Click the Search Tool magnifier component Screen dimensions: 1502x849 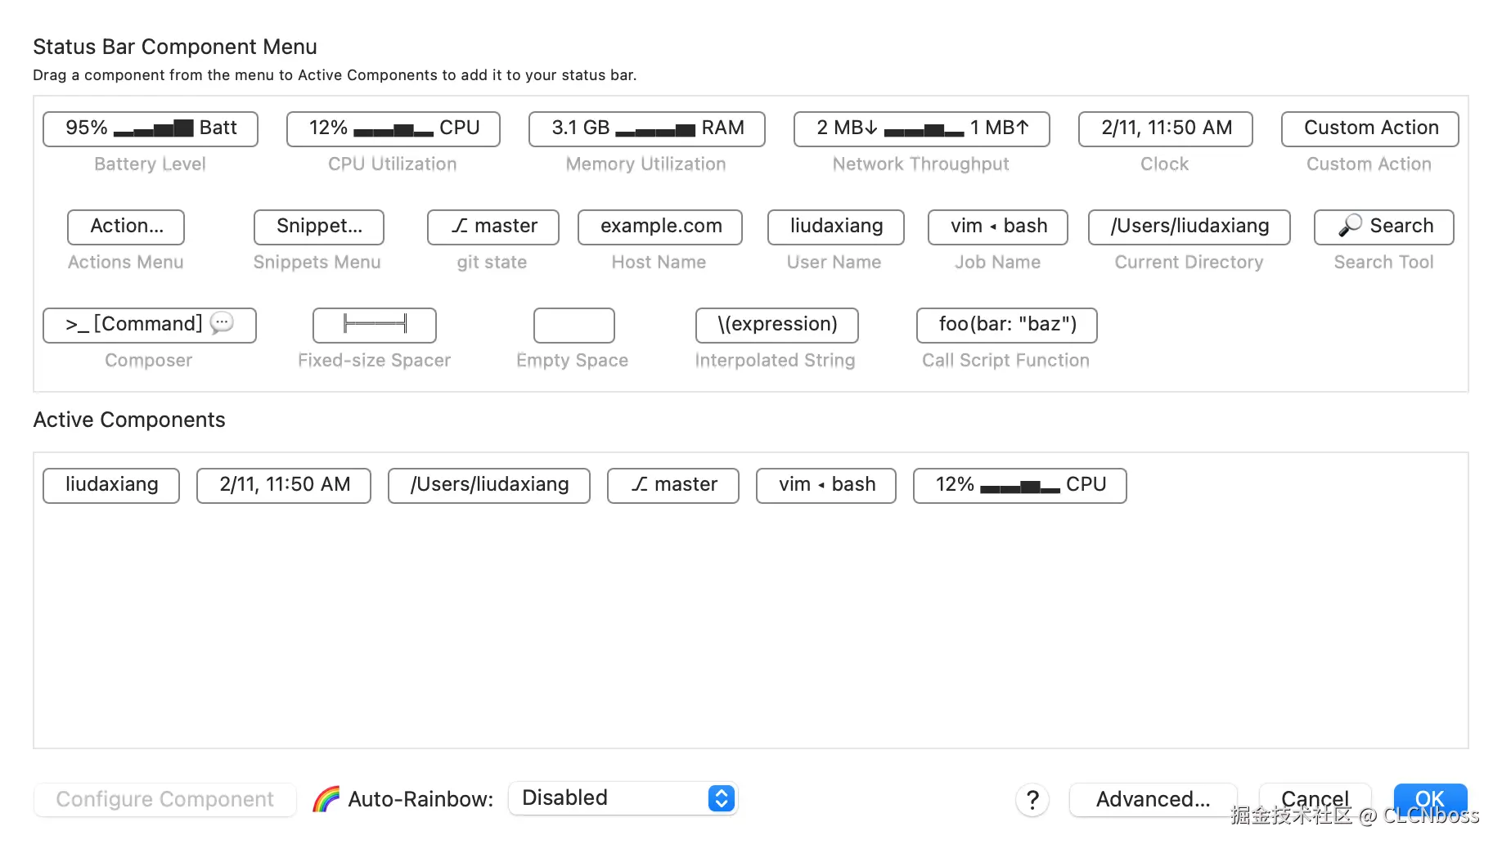point(1383,227)
